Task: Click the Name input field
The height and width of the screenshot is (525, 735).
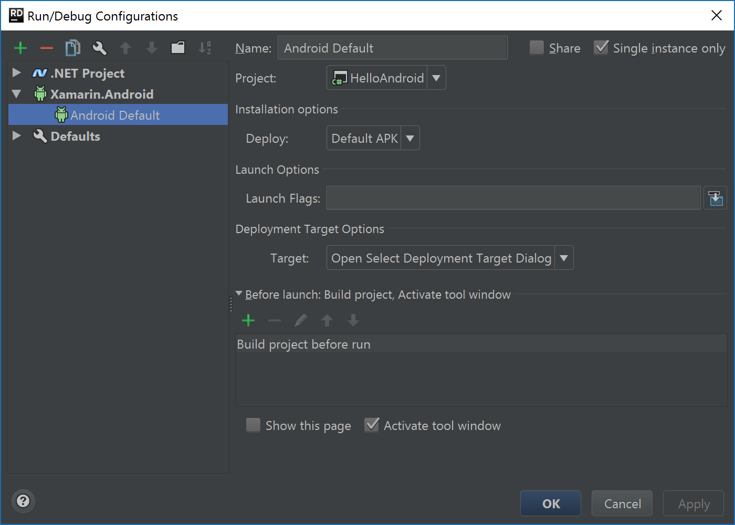Action: pyautogui.click(x=393, y=48)
